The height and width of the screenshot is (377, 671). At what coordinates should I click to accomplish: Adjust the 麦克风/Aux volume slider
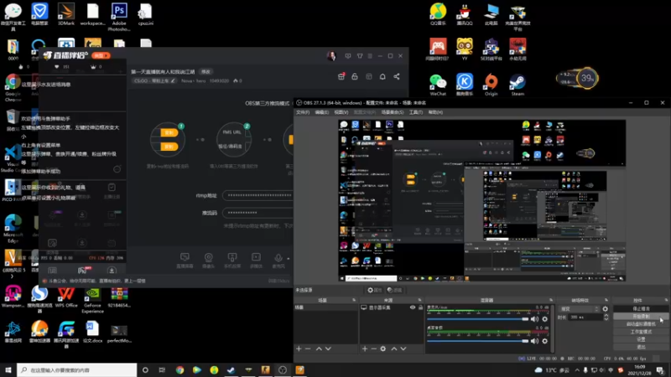coord(477,319)
